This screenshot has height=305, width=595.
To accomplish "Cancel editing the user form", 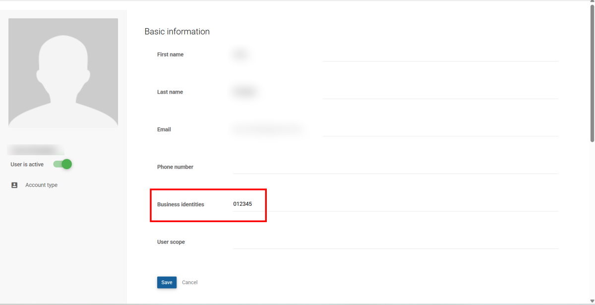I will coord(189,282).
